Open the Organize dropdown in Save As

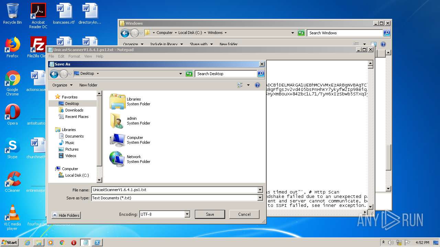click(62, 85)
